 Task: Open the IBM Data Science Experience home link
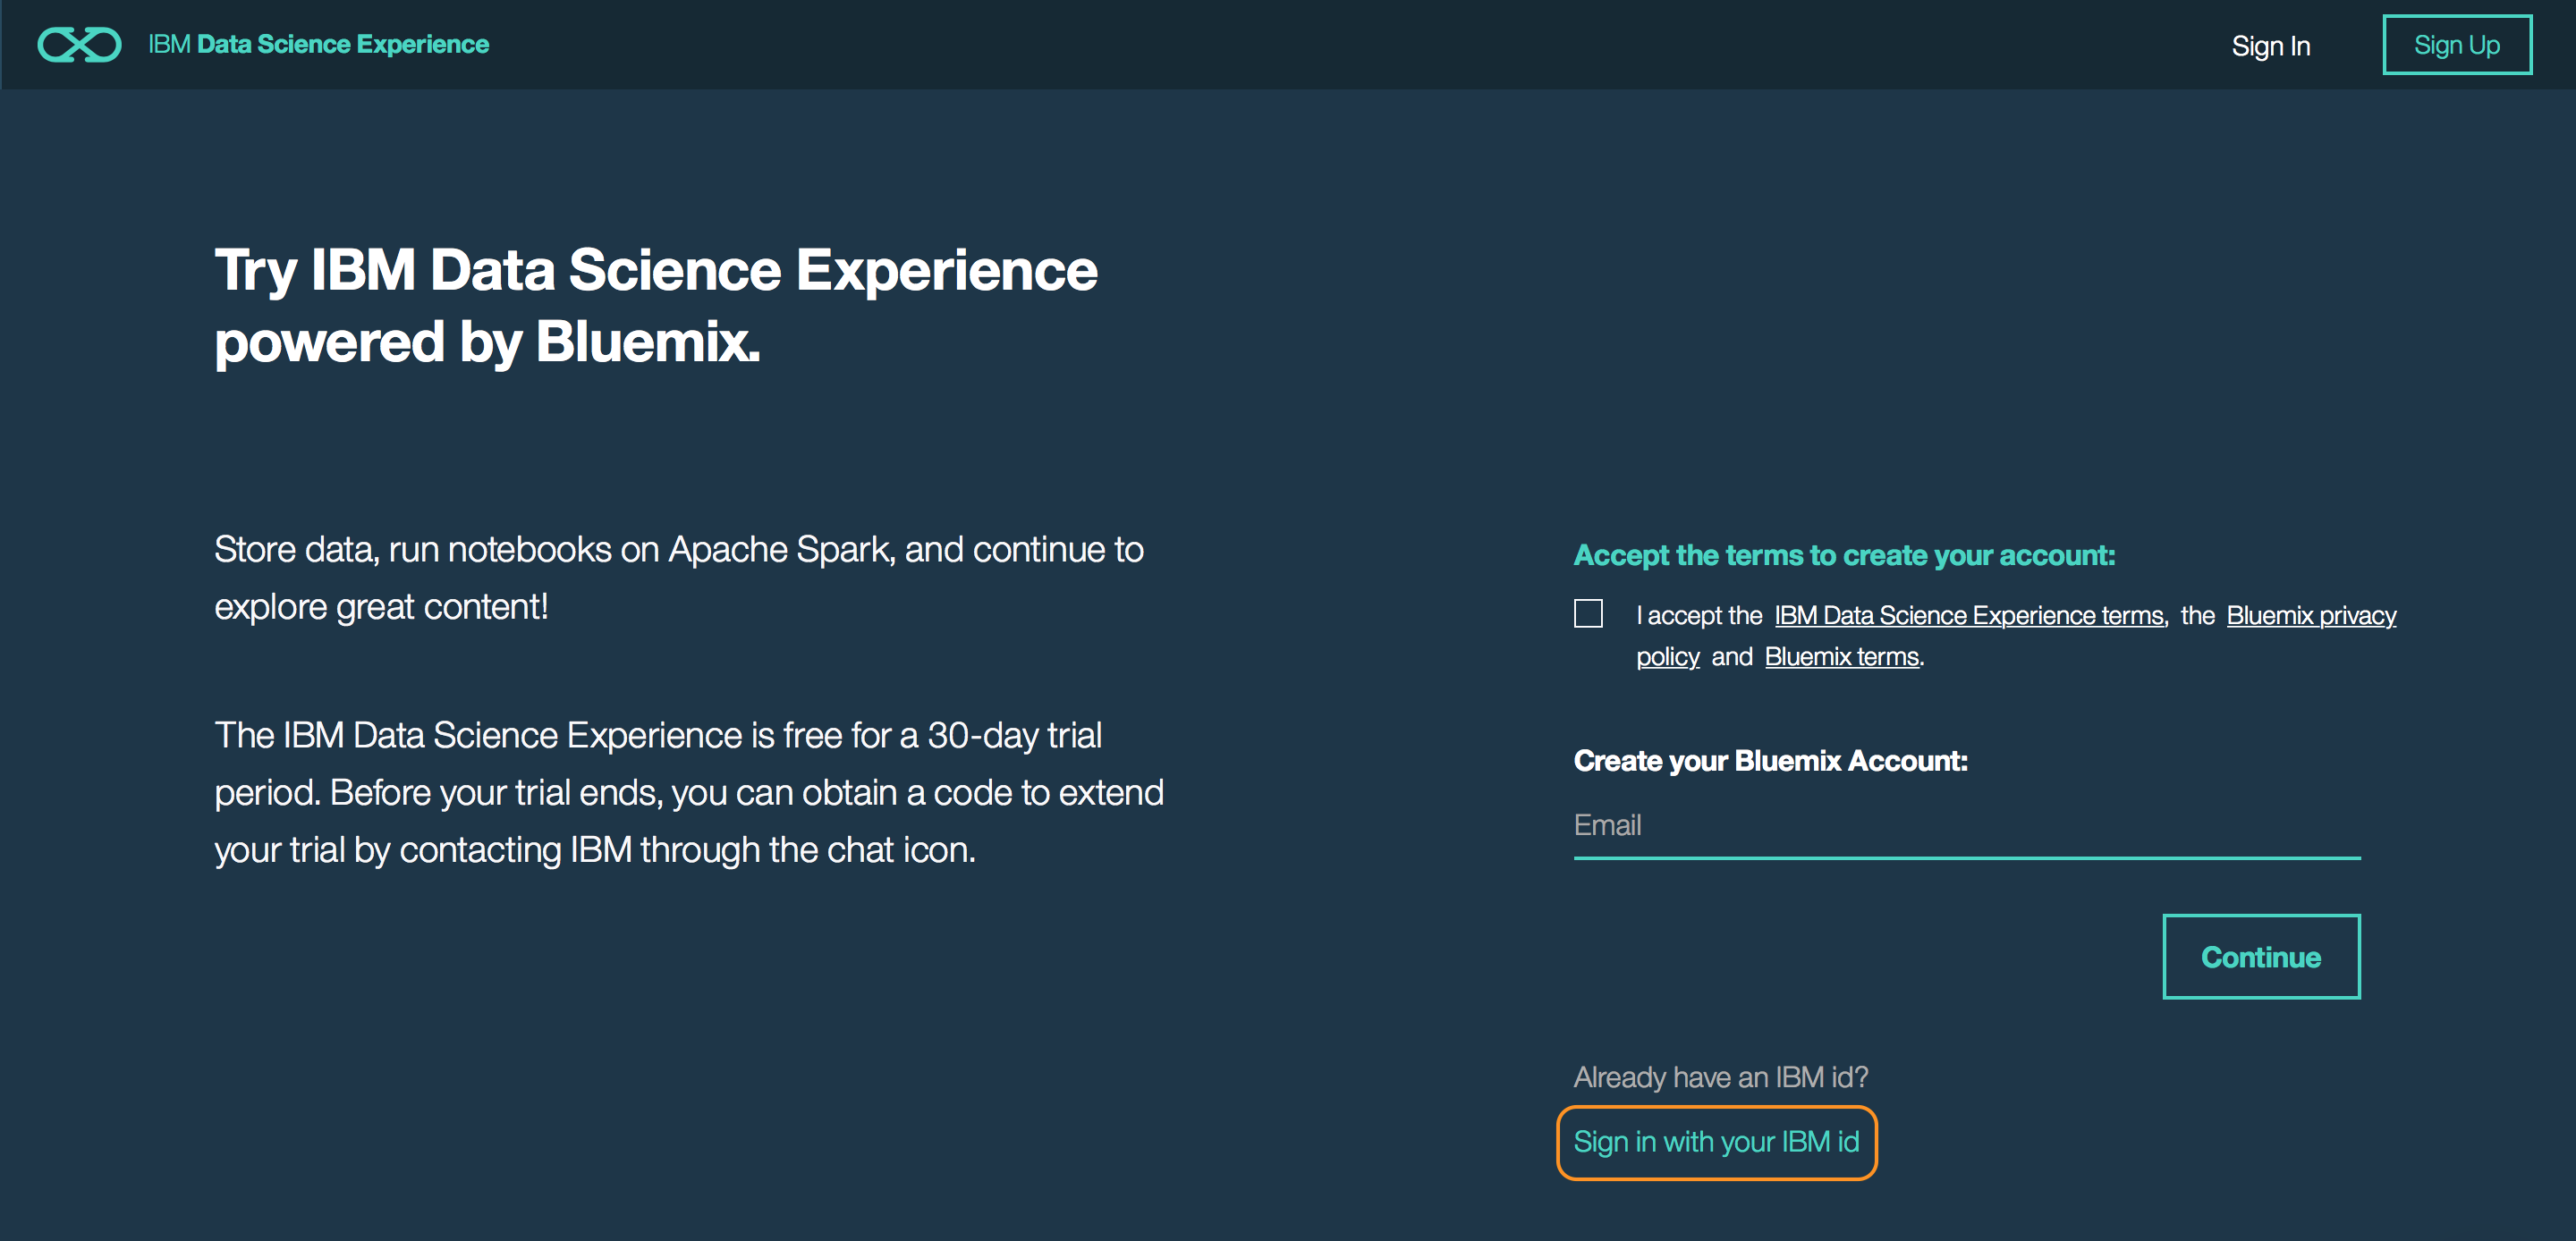(318, 45)
